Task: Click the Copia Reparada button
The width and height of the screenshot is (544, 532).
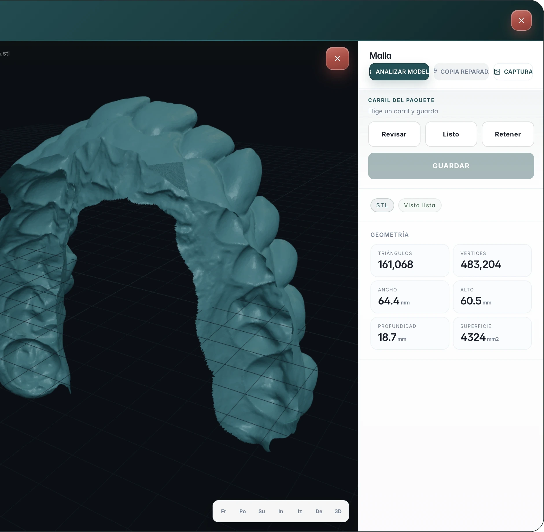Action: [x=461, y=72]
